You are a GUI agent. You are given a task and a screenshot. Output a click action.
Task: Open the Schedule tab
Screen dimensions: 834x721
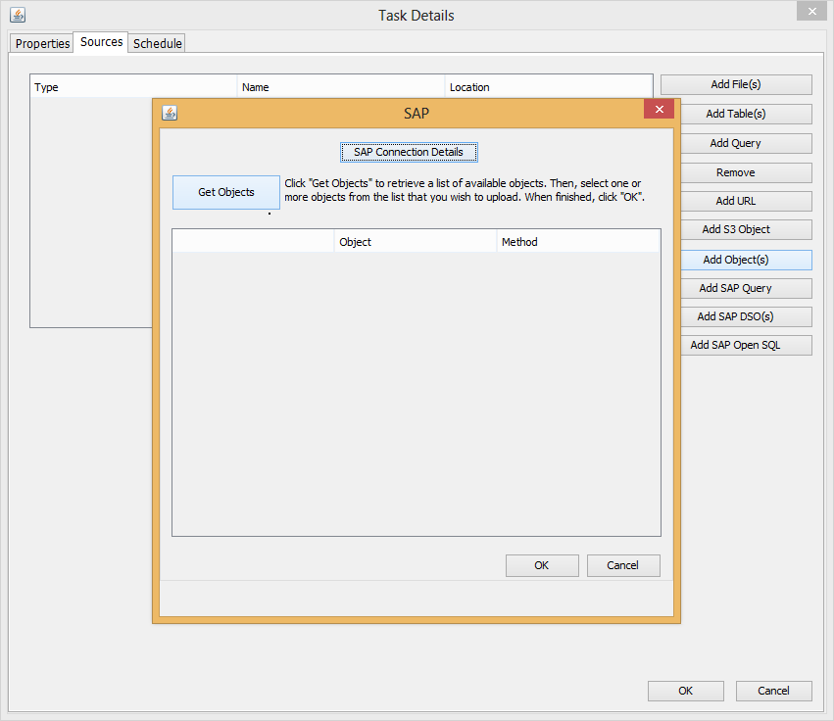tap(157, 43)
